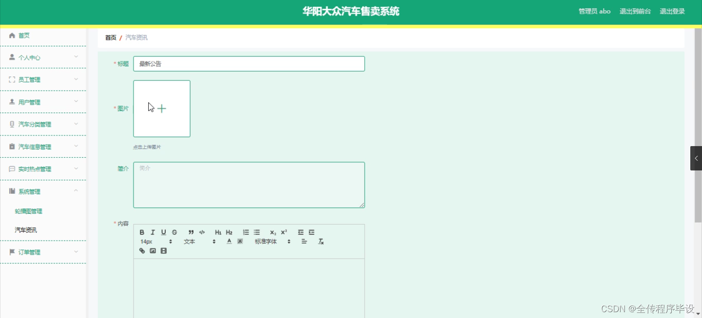Expand the 员工管理 sidebar section

tap(29, 79)
